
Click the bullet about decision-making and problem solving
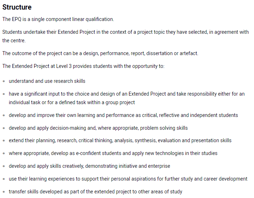(98, 128)
